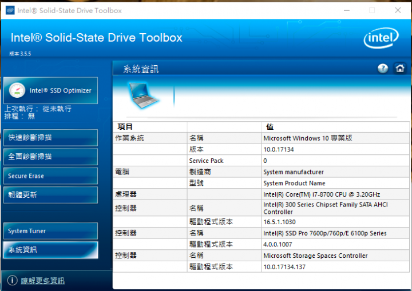Select Intel SSD Pro 7600p/760p/E 6100p Series
The width and height of the screenshot is (412, 291).
325,233
